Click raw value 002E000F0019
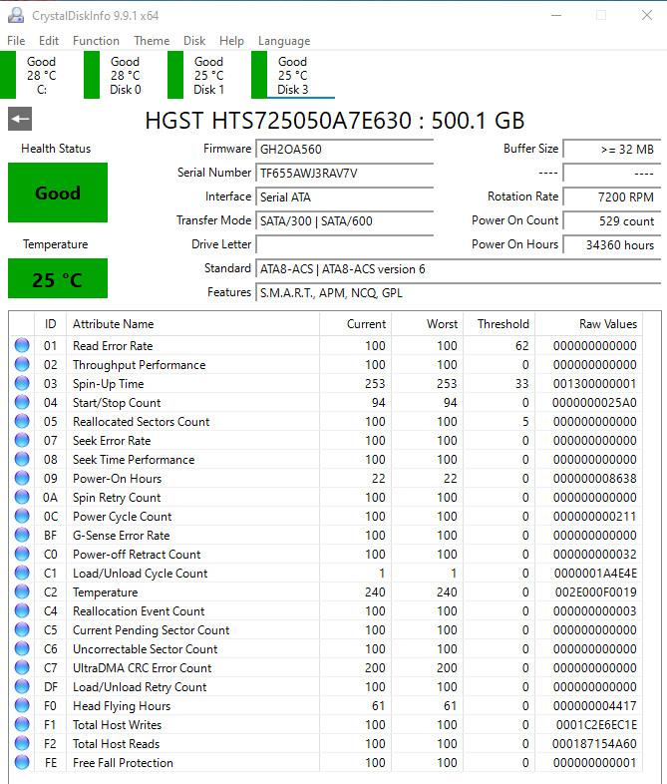Viewport: 667px width, 784px height. (595, 592)
